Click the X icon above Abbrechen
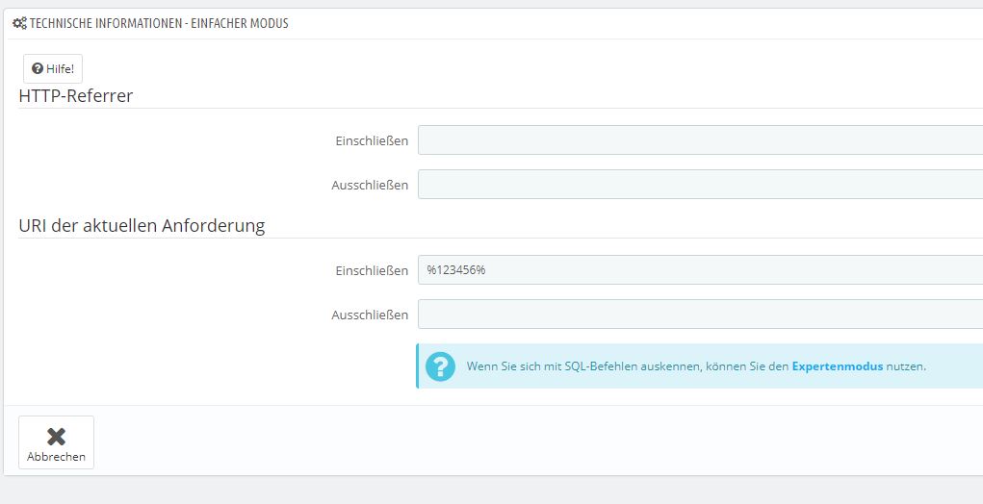Viewport: 983px width, 504px height. point(56,436)
